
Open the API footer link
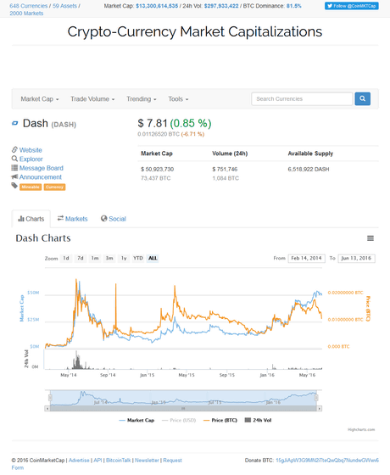(x=97, y=460)
